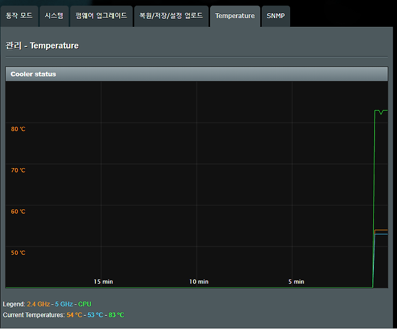Select the Temperature tab
397x329 pixels.
(235, 16)
